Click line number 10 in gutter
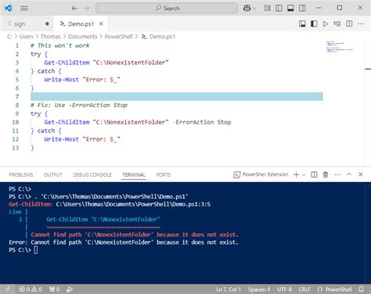Viewport: 371px width, 294px height. (16, 122)
